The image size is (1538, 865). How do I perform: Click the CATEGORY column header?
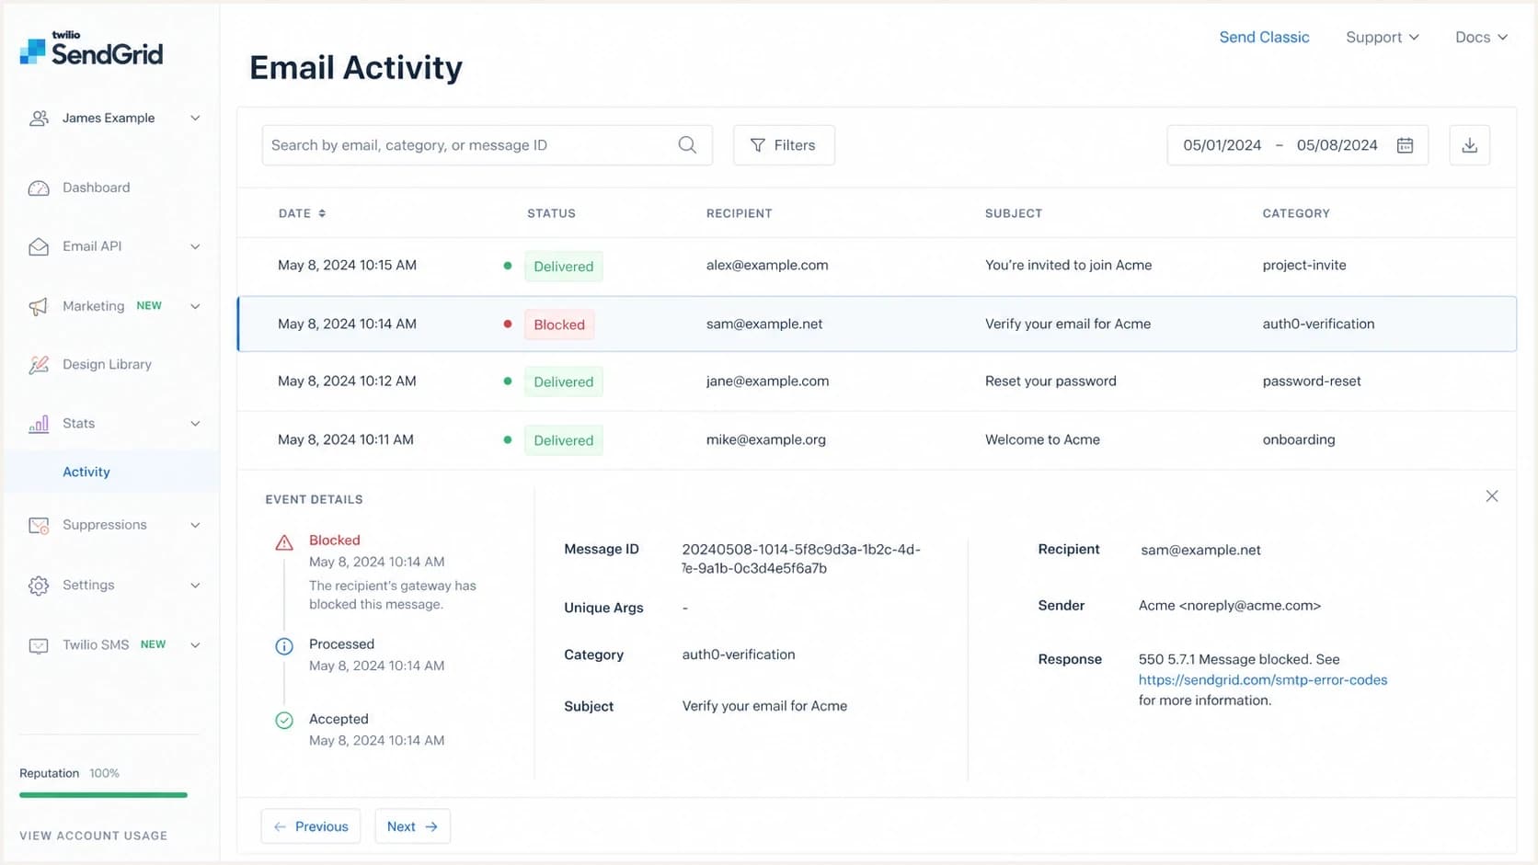pos(1295,213)
